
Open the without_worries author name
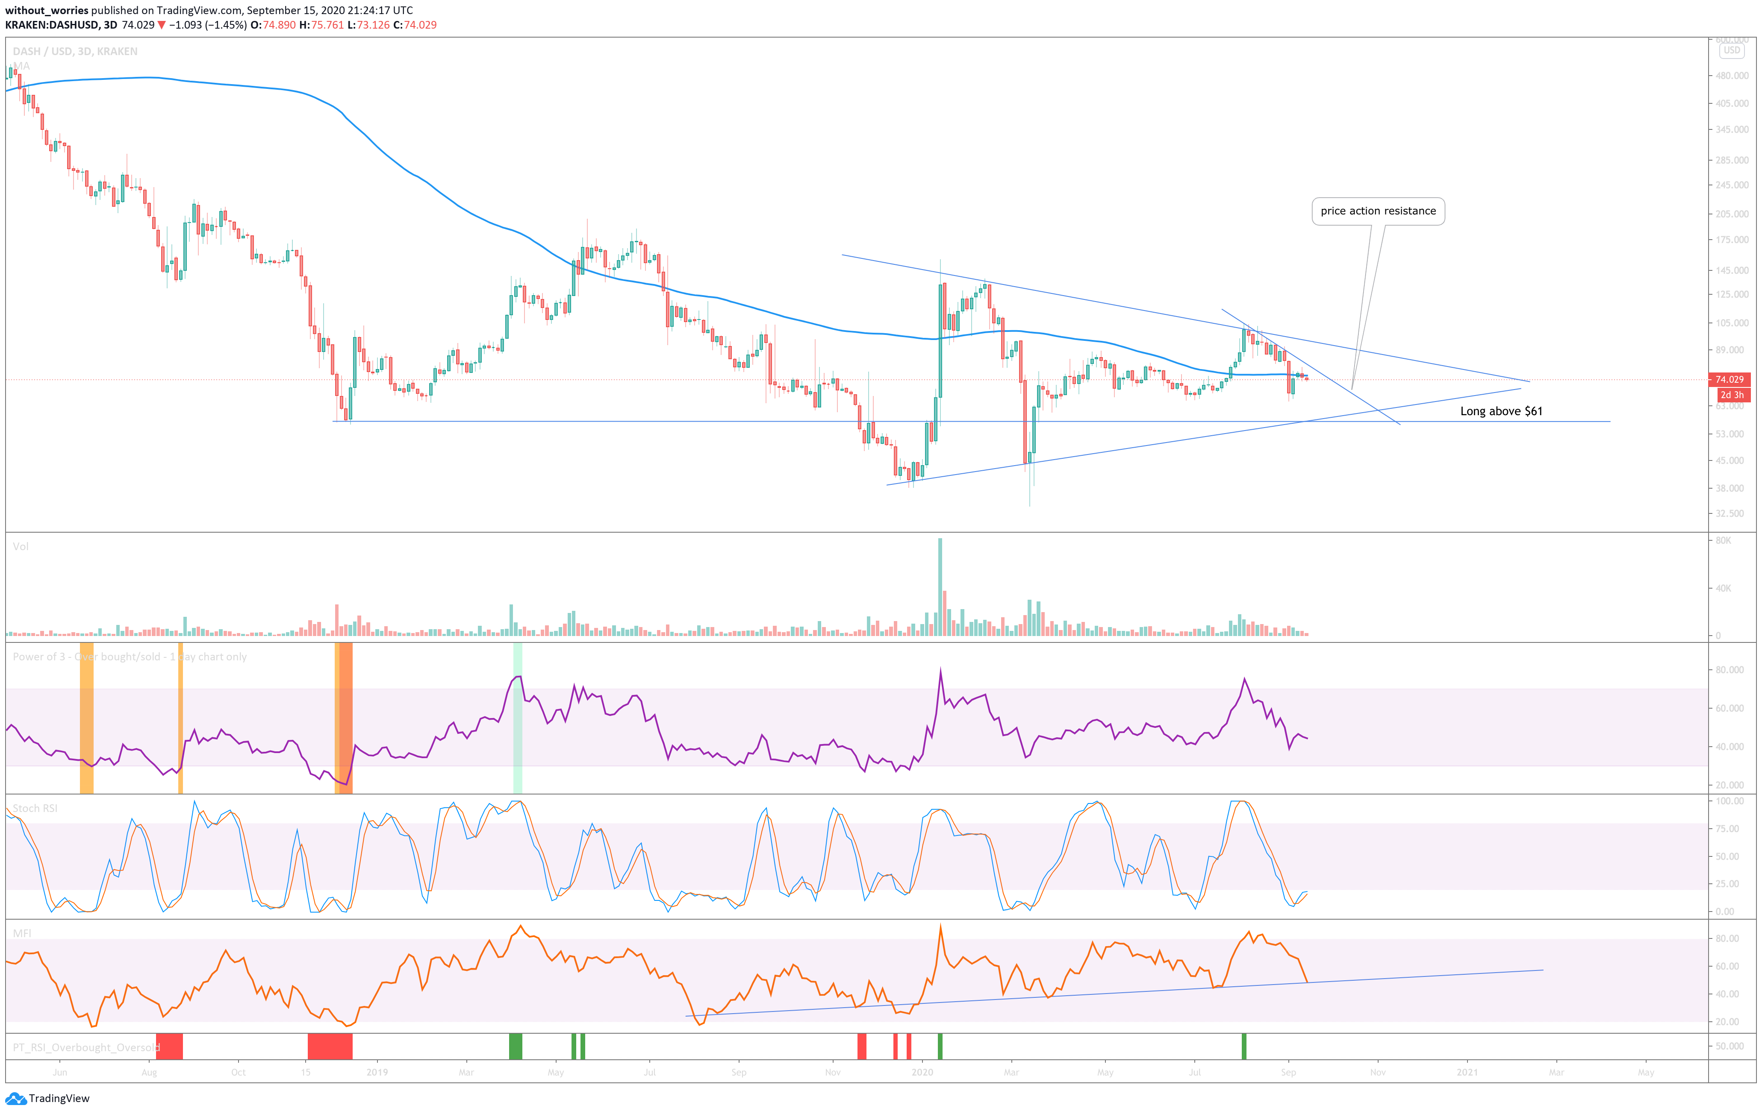[x=47, y=10]
